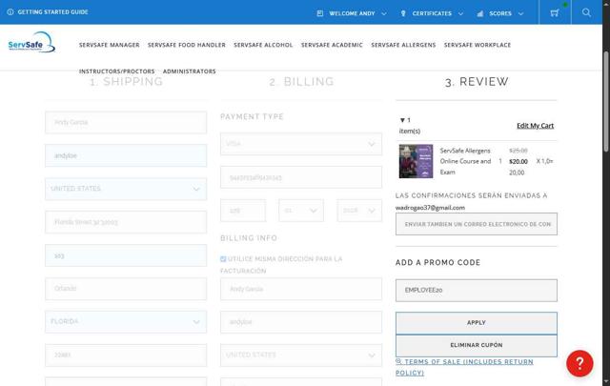
Task: Click the Scores bar chart icon
Action: [x=480, y=13]
